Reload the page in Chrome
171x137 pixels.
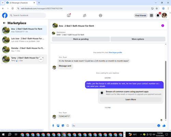pyautogui.click(x=13, y=9)
